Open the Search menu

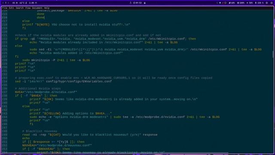coord(19,8)
